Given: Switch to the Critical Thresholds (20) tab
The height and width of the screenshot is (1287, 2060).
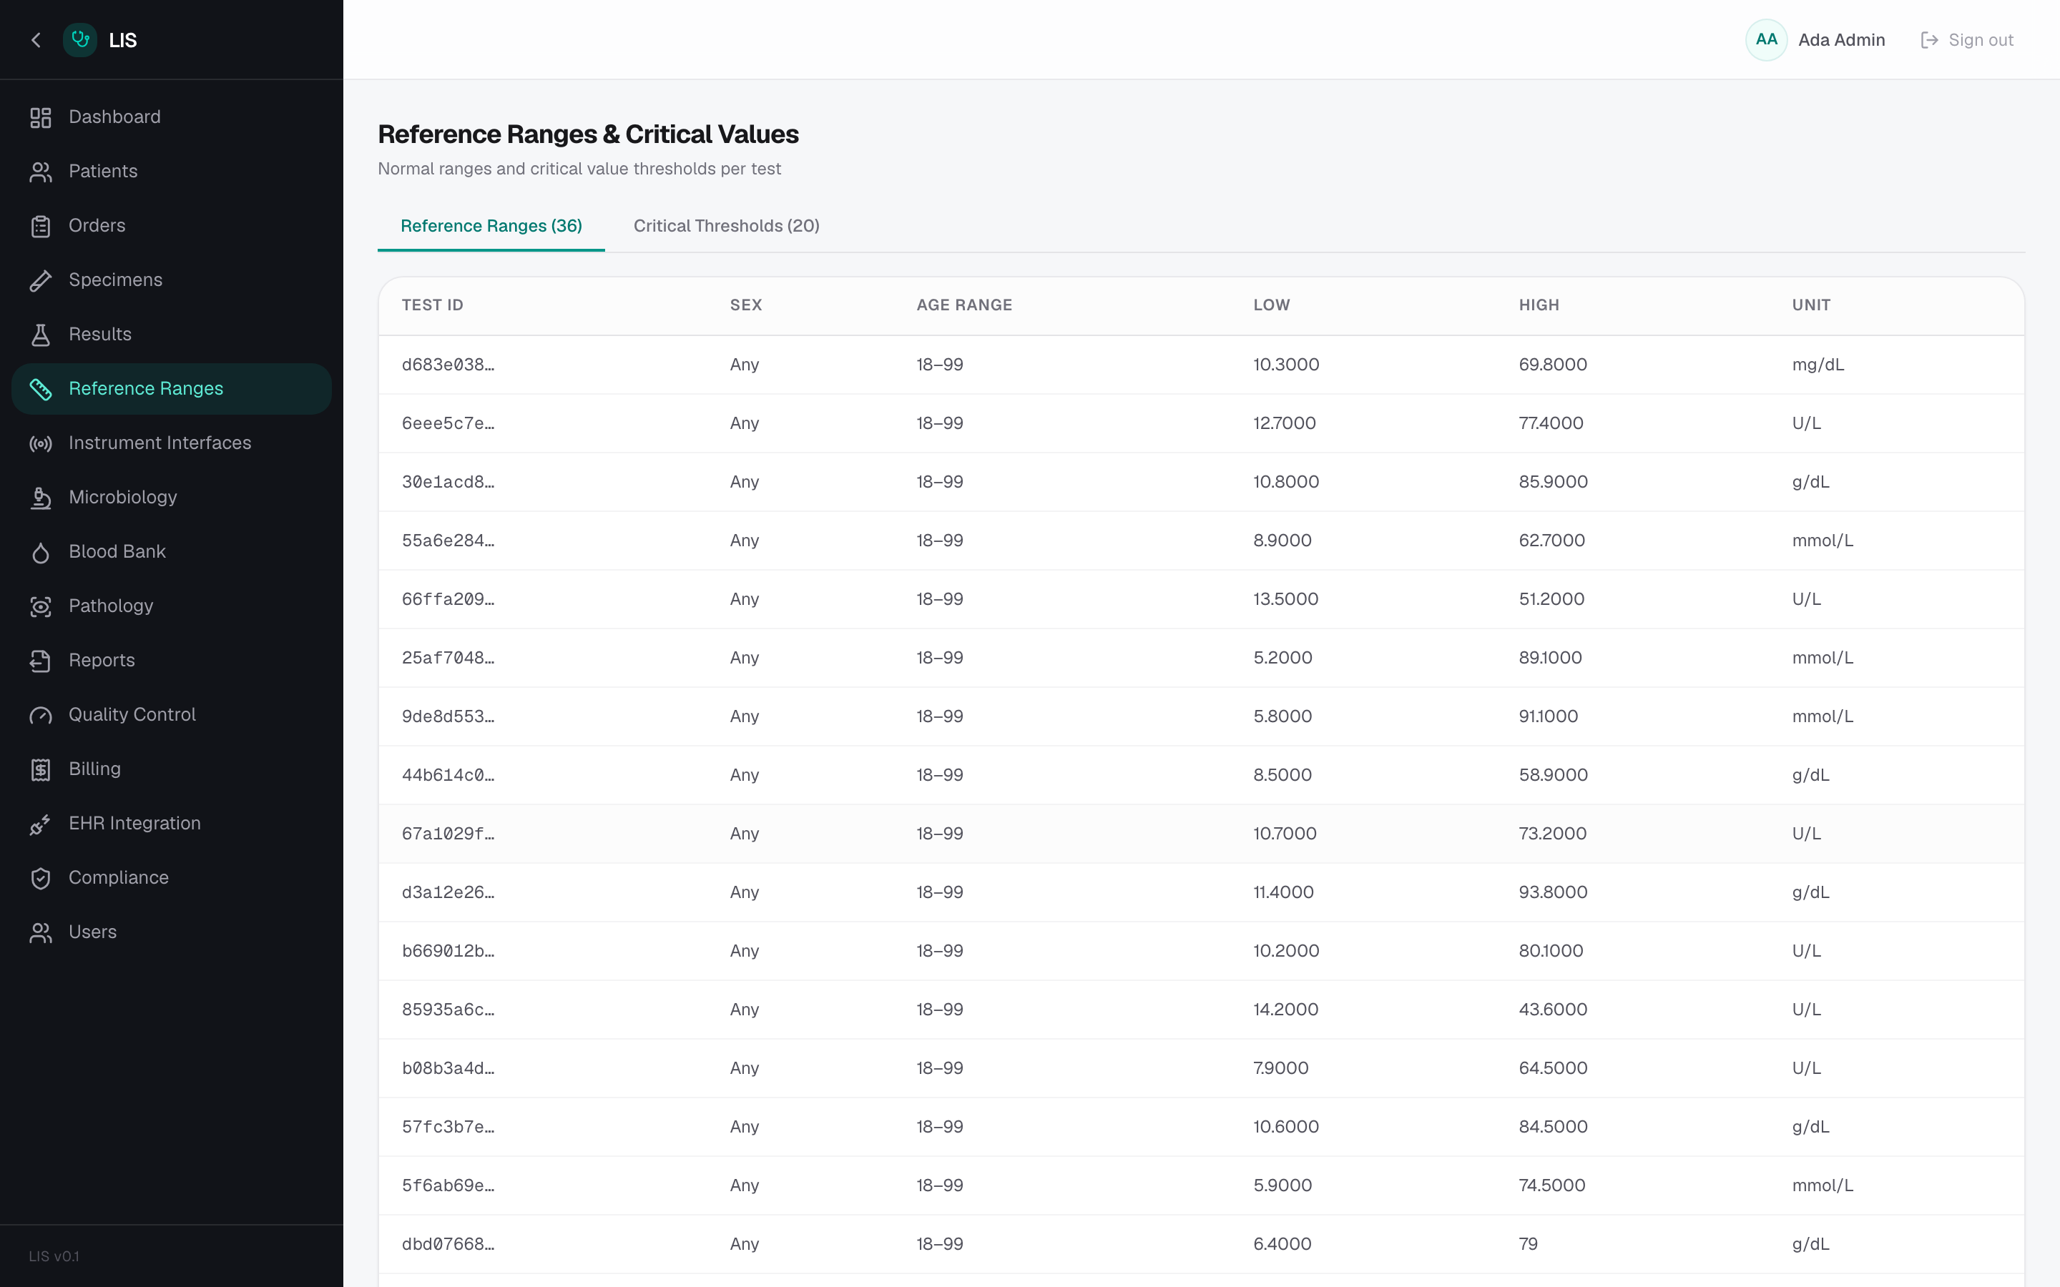Looking at the screenshot, I should pos(726,225).
